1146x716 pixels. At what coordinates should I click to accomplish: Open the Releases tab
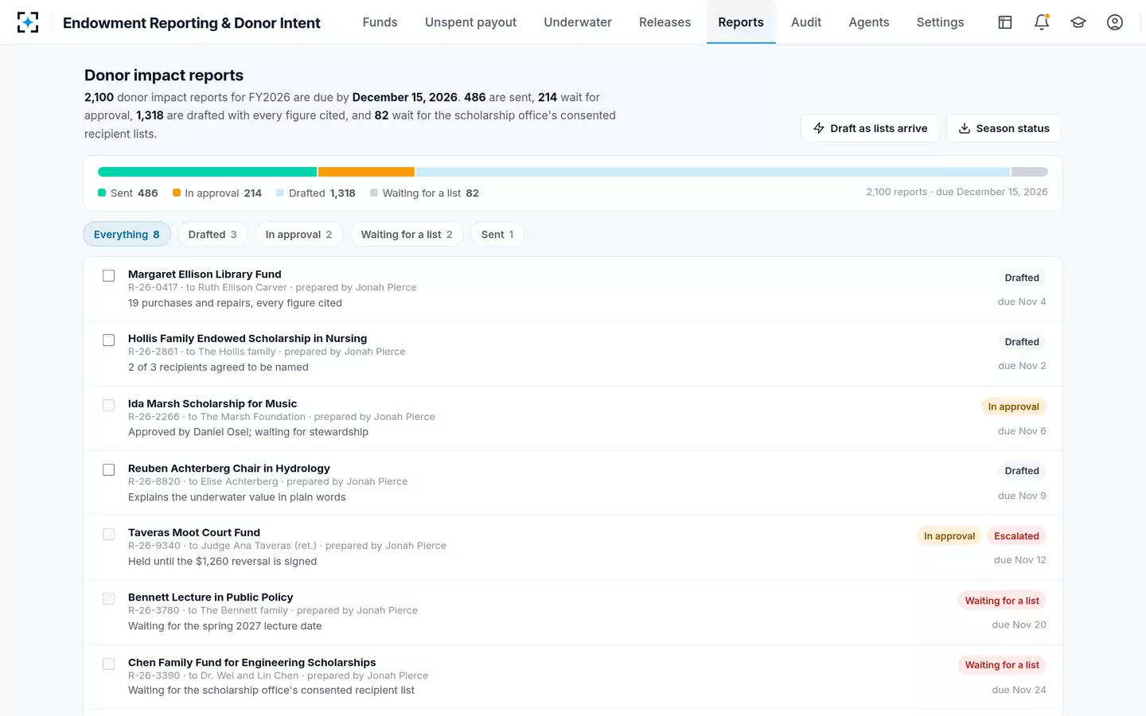(x=665, y=22)
